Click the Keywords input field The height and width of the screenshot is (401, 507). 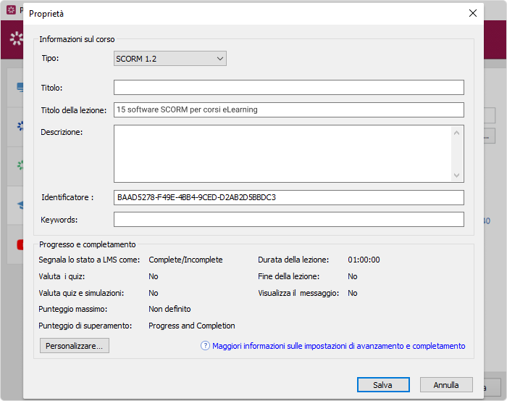coord(289,220)
